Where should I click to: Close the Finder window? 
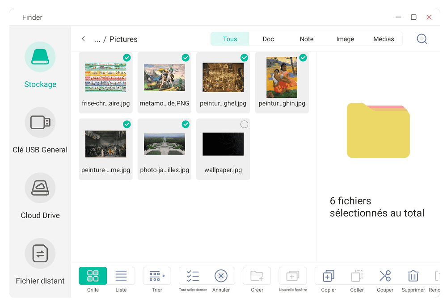click(429, 17)
